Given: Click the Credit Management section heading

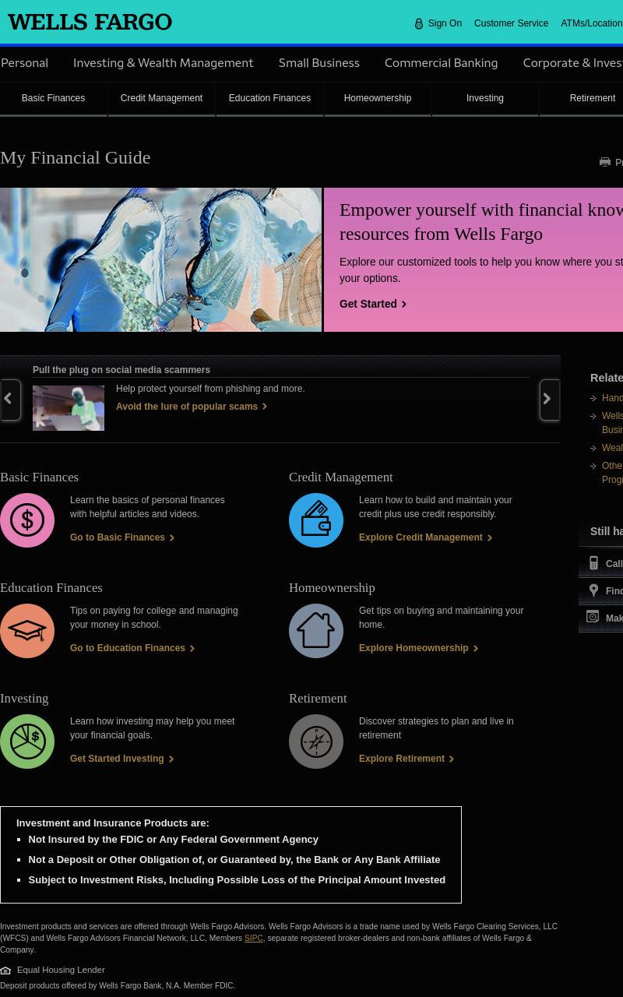Looking at the screenshot, I should (x=340, y=477).
